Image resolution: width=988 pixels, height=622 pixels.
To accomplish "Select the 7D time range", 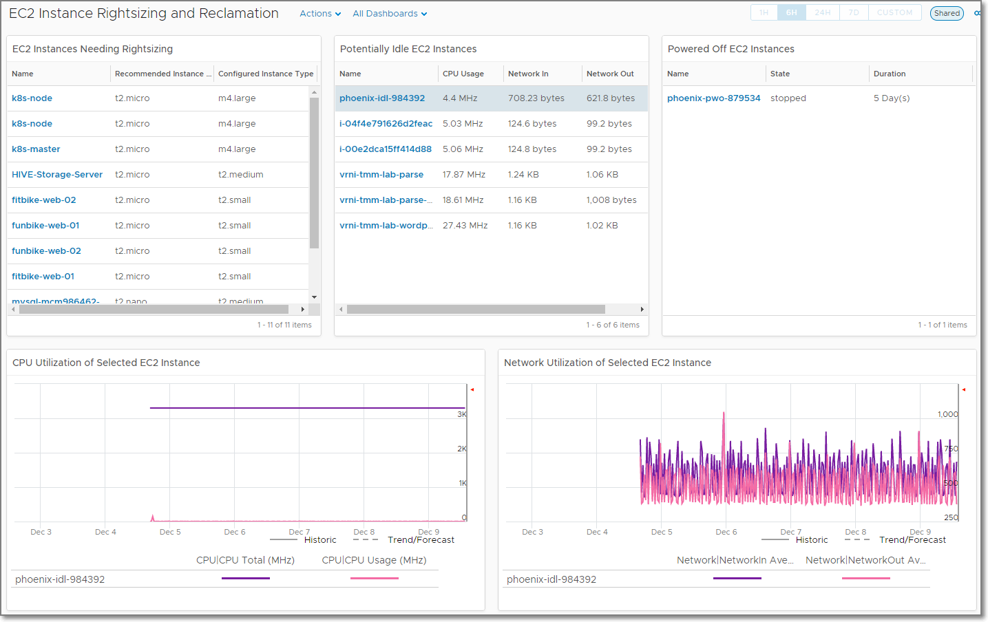I will [x=854, y=12].
